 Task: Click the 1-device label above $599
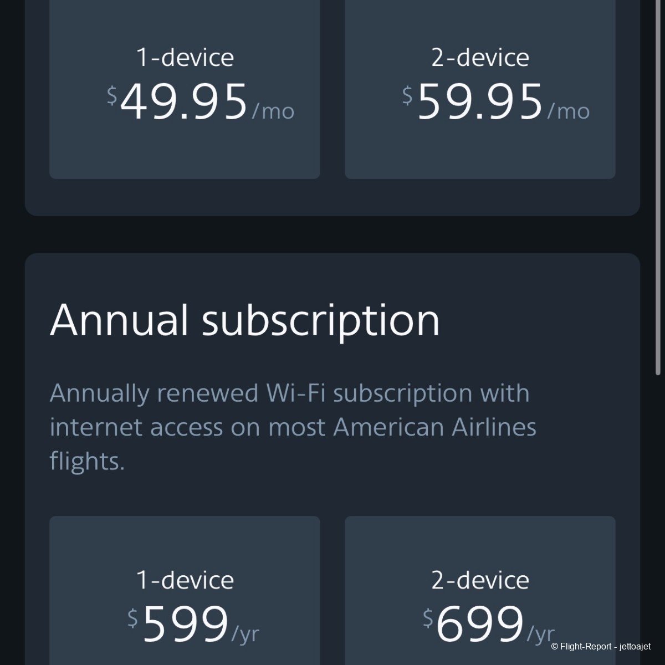185,580
